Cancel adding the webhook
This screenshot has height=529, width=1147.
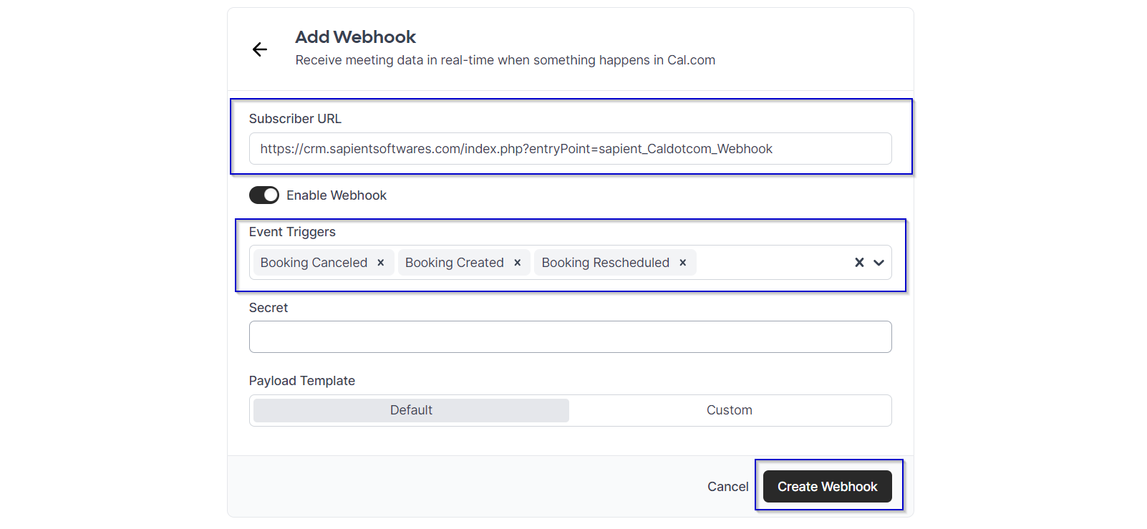[x=727, y=487]
